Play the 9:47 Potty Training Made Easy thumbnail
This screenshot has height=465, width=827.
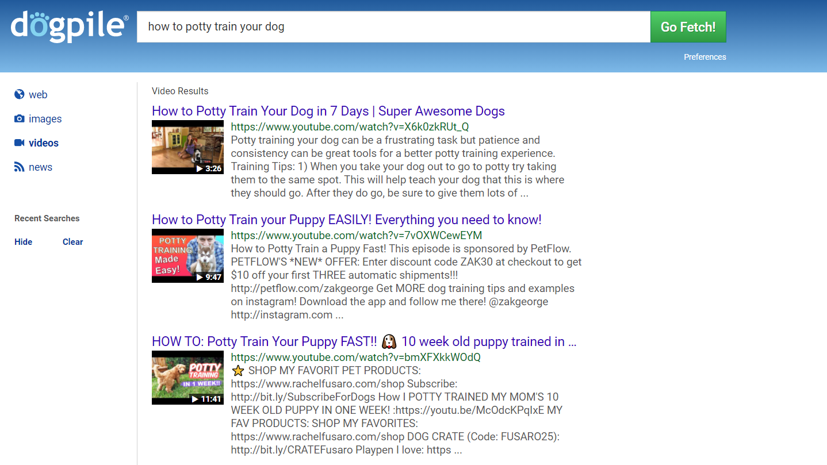coord(187,256)
